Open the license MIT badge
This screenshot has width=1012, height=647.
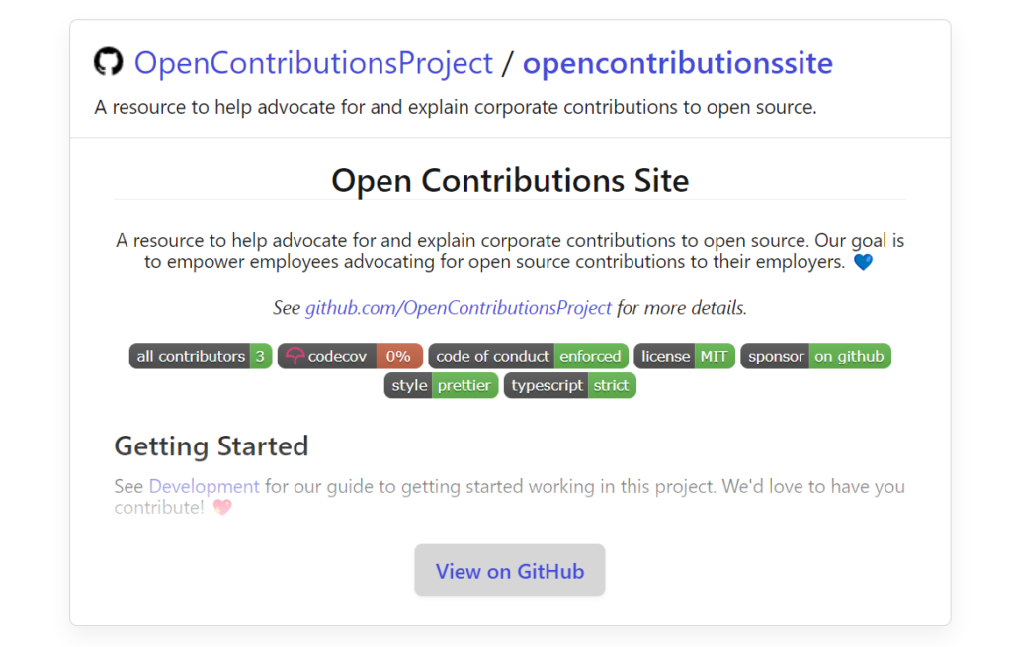(684, 357)
